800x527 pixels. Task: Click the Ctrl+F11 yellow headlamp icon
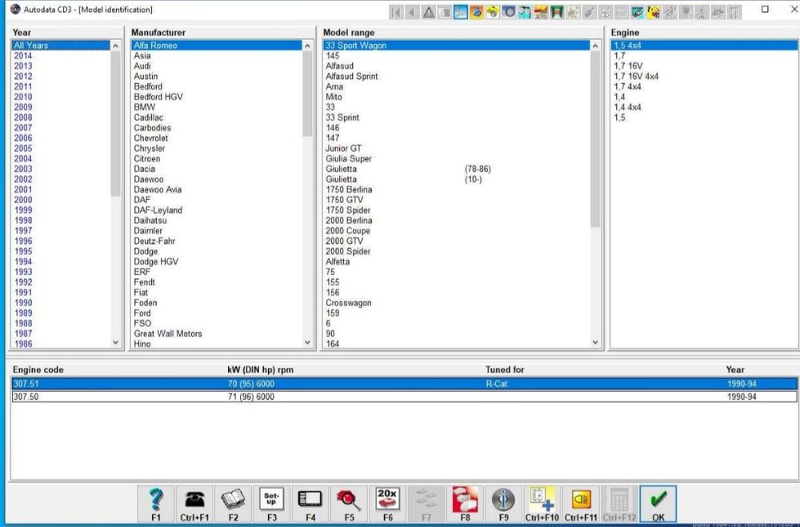click(581, 501)
